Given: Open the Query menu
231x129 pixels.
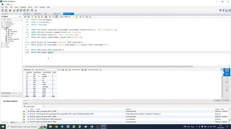Looking at the screenshot, I should pos(16,7).
